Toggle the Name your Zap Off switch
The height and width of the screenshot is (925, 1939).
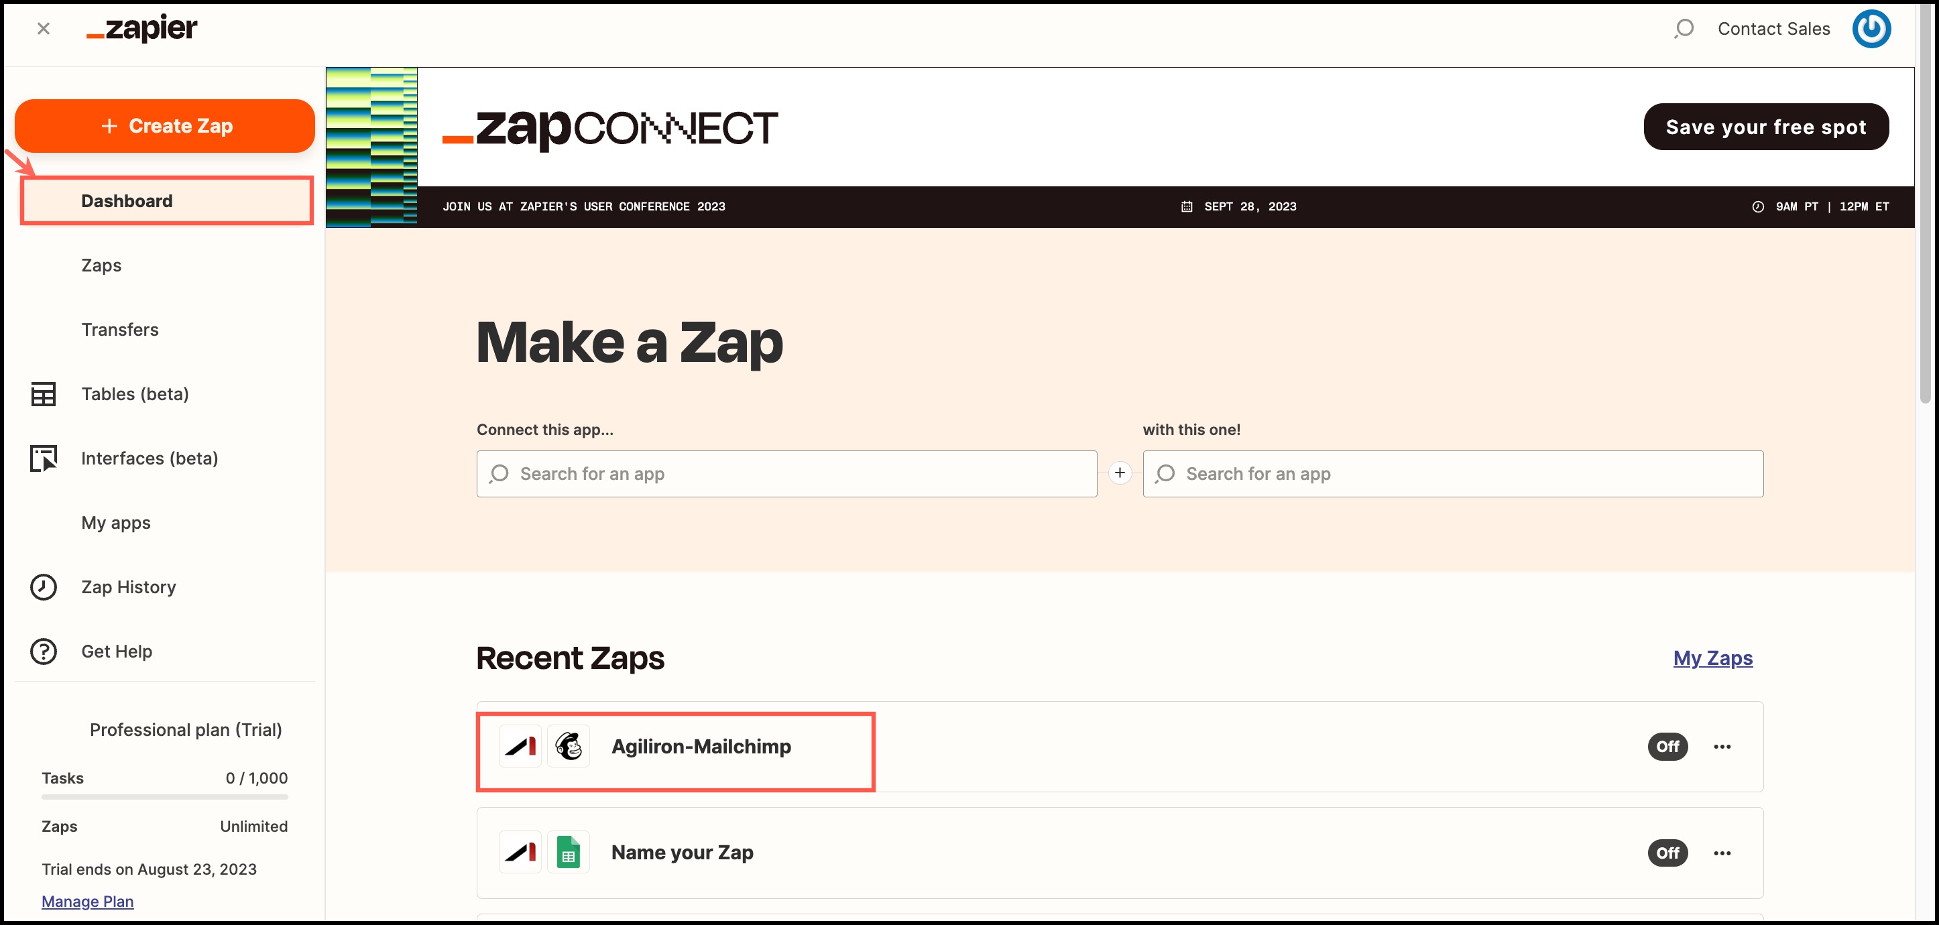(1667, 853)
